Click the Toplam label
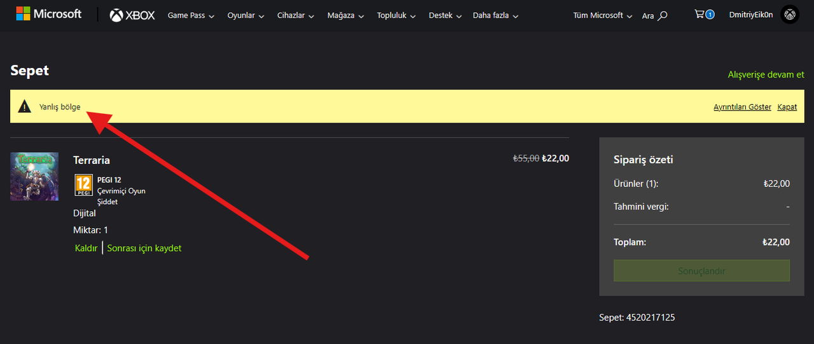 coord(630,242)
